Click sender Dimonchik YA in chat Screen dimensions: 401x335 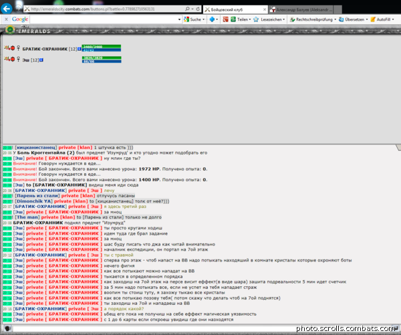click(33, 201)
